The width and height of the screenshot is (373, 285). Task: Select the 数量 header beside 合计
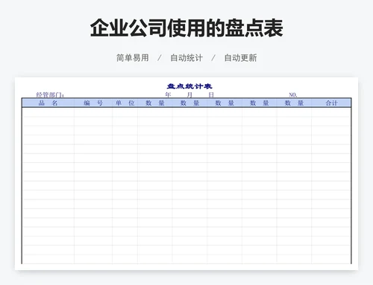click(294, 103)
